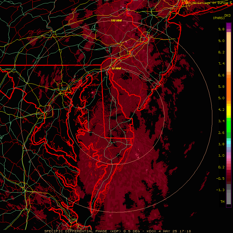233x233 pixels.
Task: Click the 3.4 value on the color scale
Action: click(221, 121)
